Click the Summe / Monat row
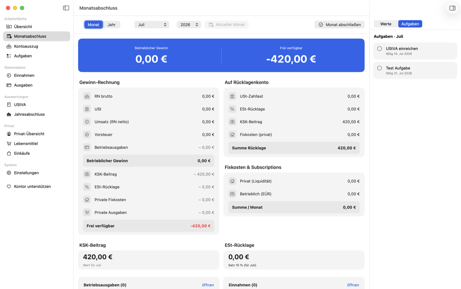461x289 pixels. tap(294, 207)
